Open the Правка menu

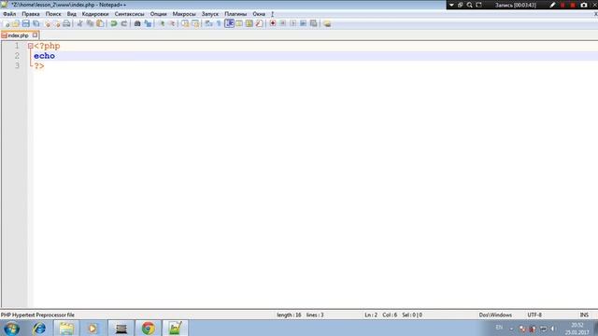[x=31, y=14]
